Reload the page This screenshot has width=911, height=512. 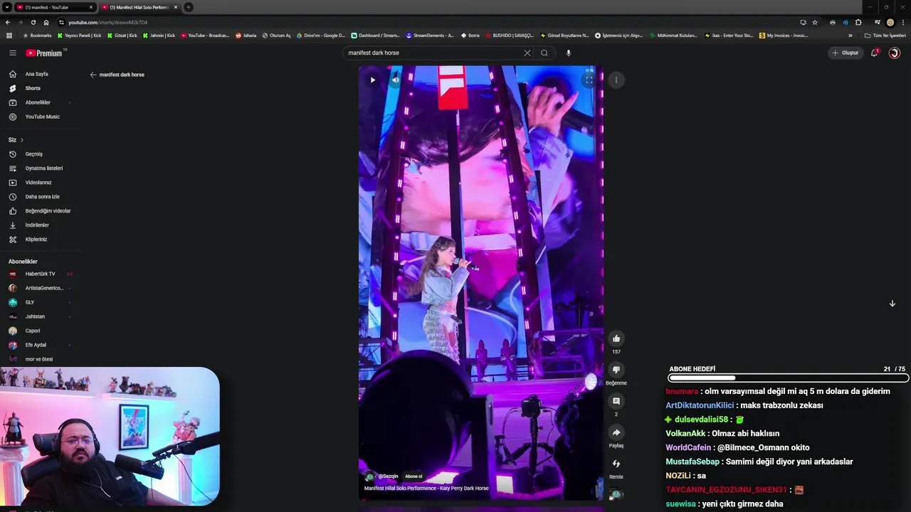coord(33,22)
